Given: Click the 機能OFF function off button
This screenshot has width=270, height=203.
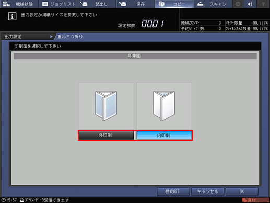Looking at the screenshot, I should tap(173, 191).
